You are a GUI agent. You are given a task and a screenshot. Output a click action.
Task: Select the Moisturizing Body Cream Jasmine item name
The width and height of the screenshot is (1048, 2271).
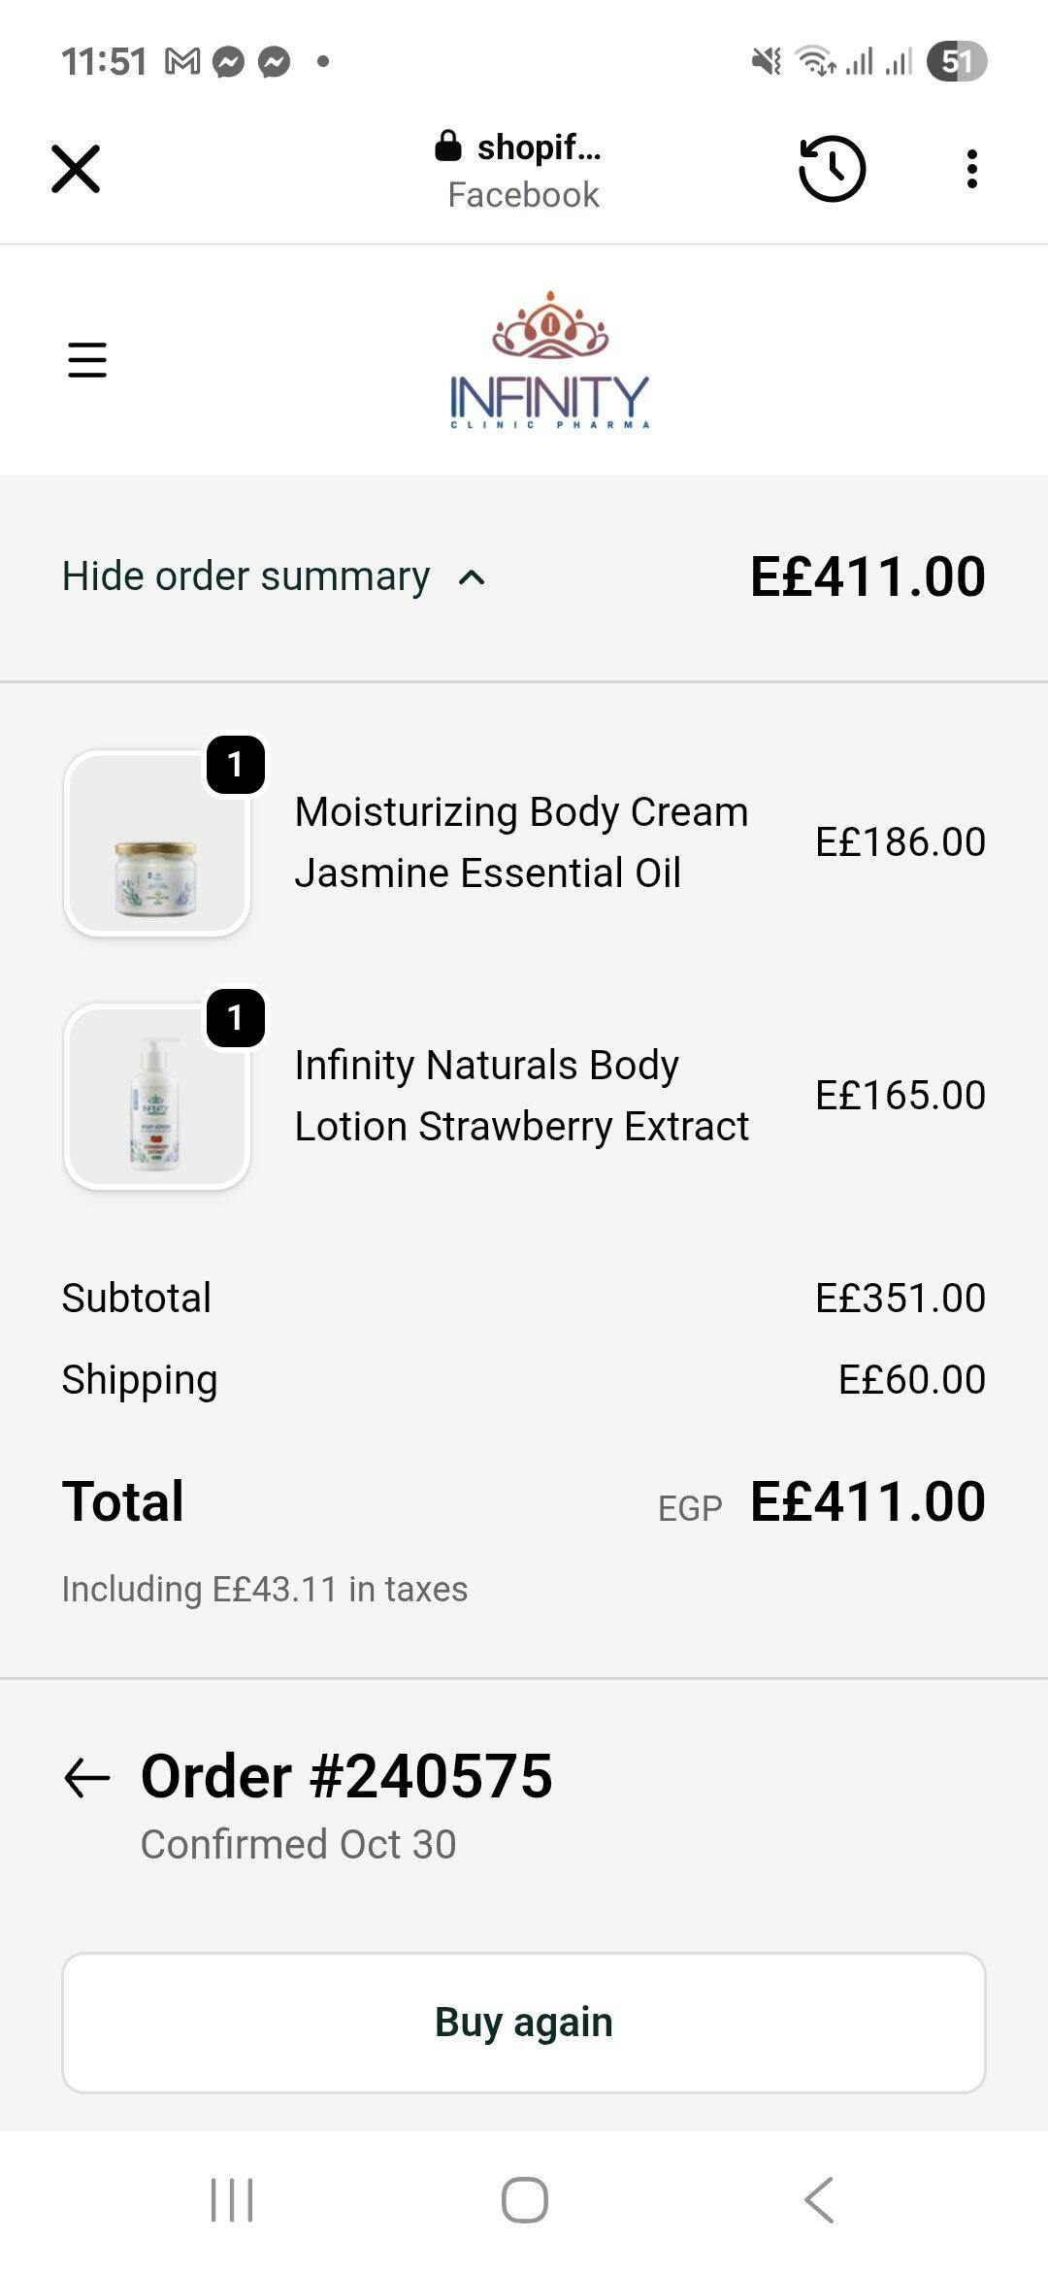521,842
